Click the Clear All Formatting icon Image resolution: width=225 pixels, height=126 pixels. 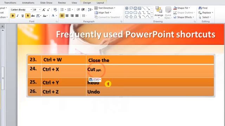pyautogui.click(x=55, y=9)
